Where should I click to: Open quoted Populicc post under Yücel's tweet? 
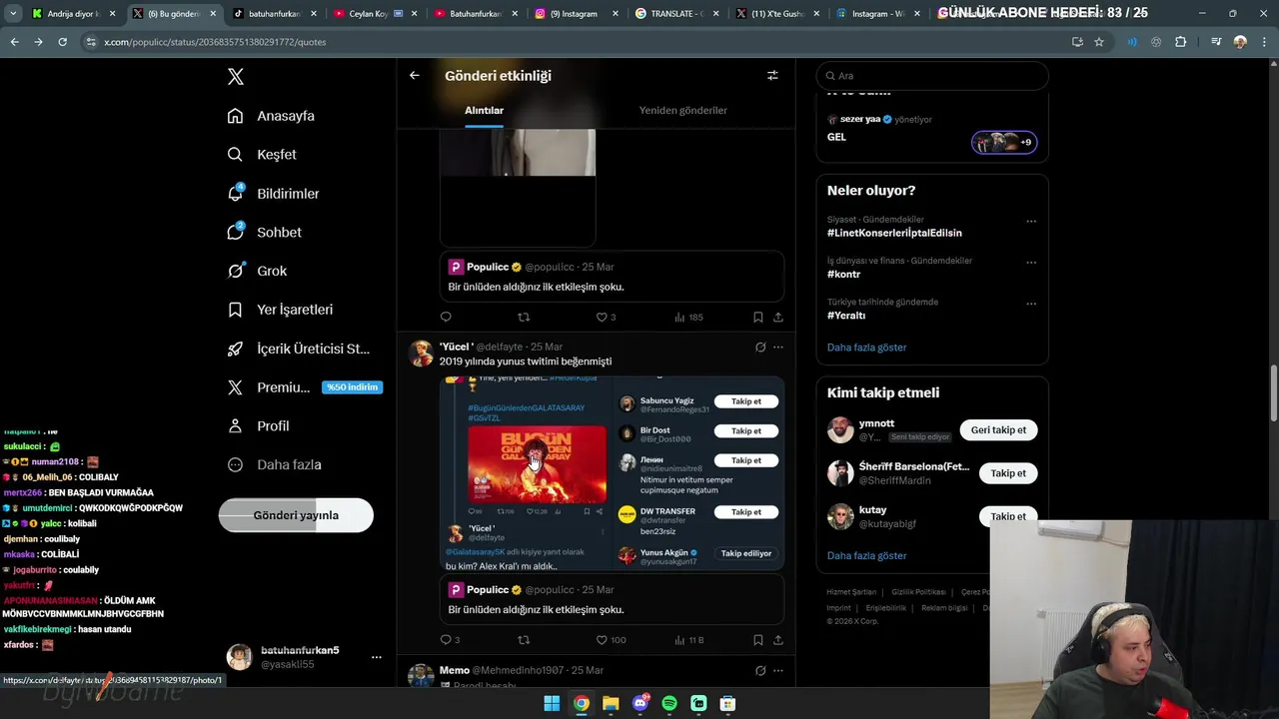click(x=612, y=600)
